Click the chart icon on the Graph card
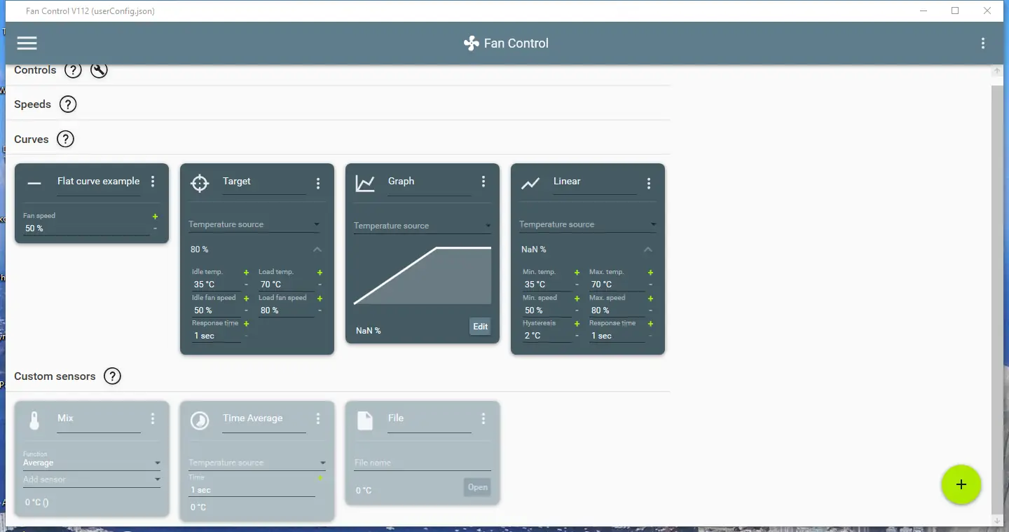1009x532 pixels. [x=365, y=183]
